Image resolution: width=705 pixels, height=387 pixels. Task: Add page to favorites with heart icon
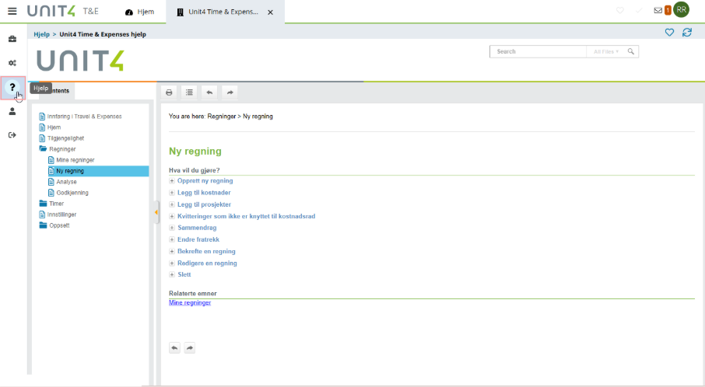pos(669,32)
